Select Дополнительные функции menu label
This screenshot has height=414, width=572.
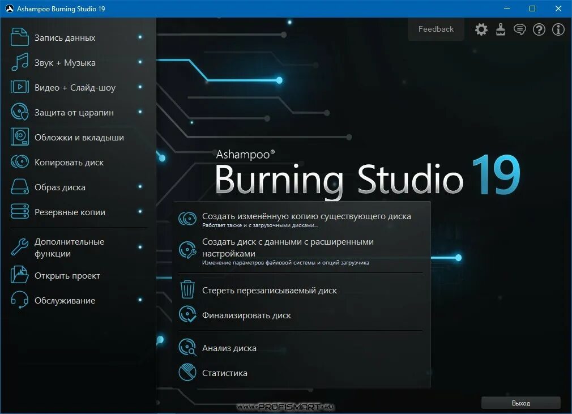[x=69, y=247]
